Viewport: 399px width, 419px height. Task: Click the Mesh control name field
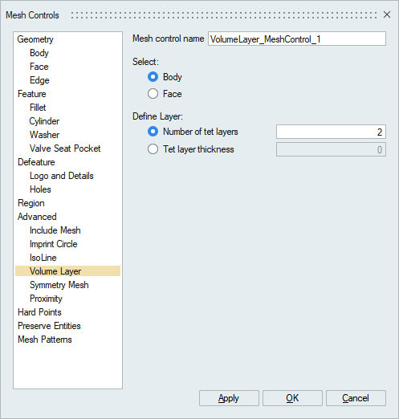(297, 39)
